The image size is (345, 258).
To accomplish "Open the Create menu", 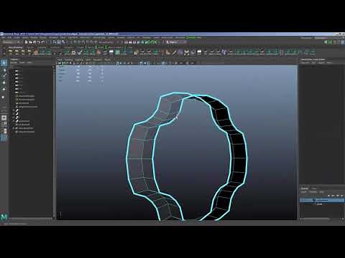I will tap(17, 38).
